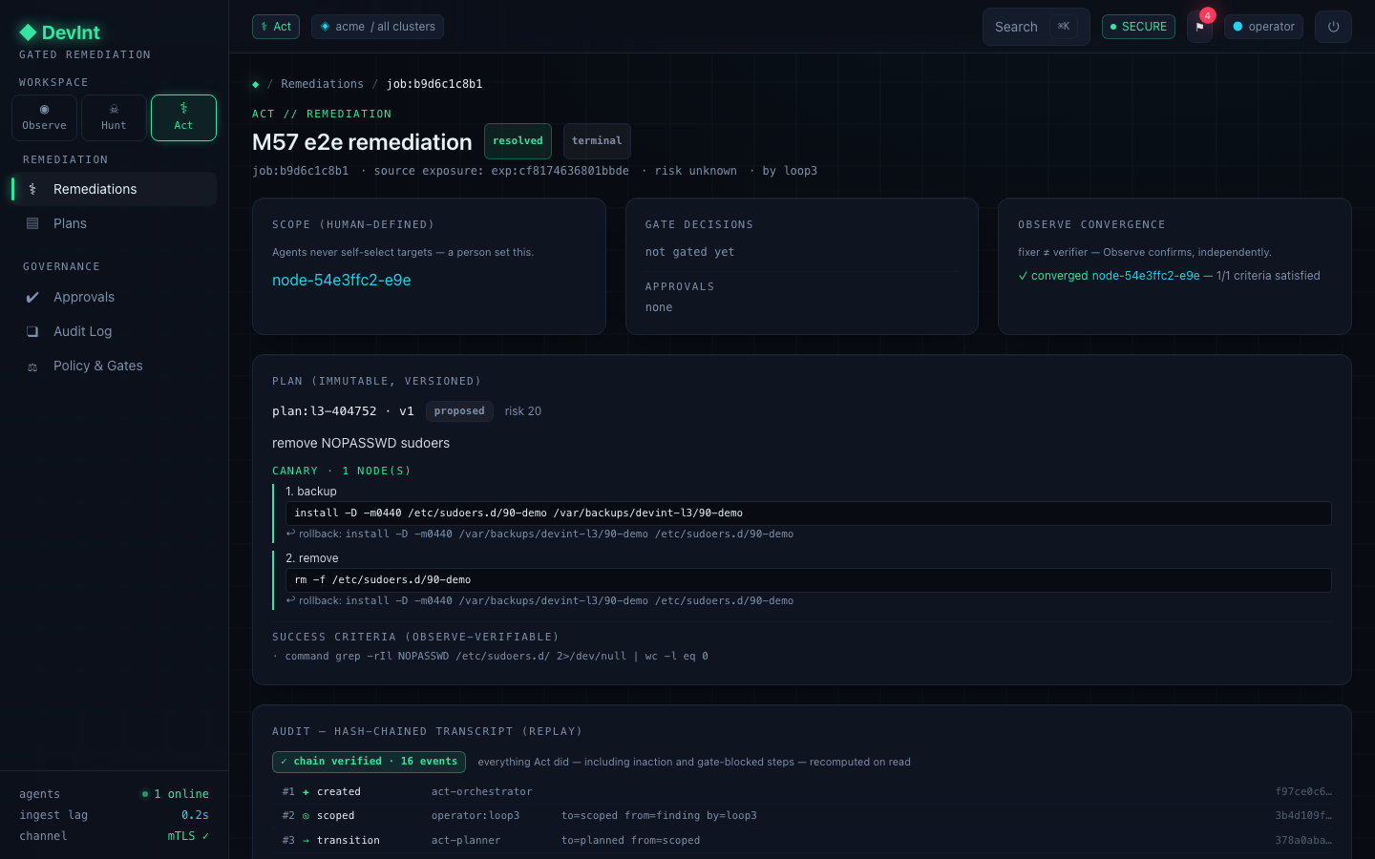Open the Audit Log page
Screen dimensions: 1375x859
click(x=114, y=331)
